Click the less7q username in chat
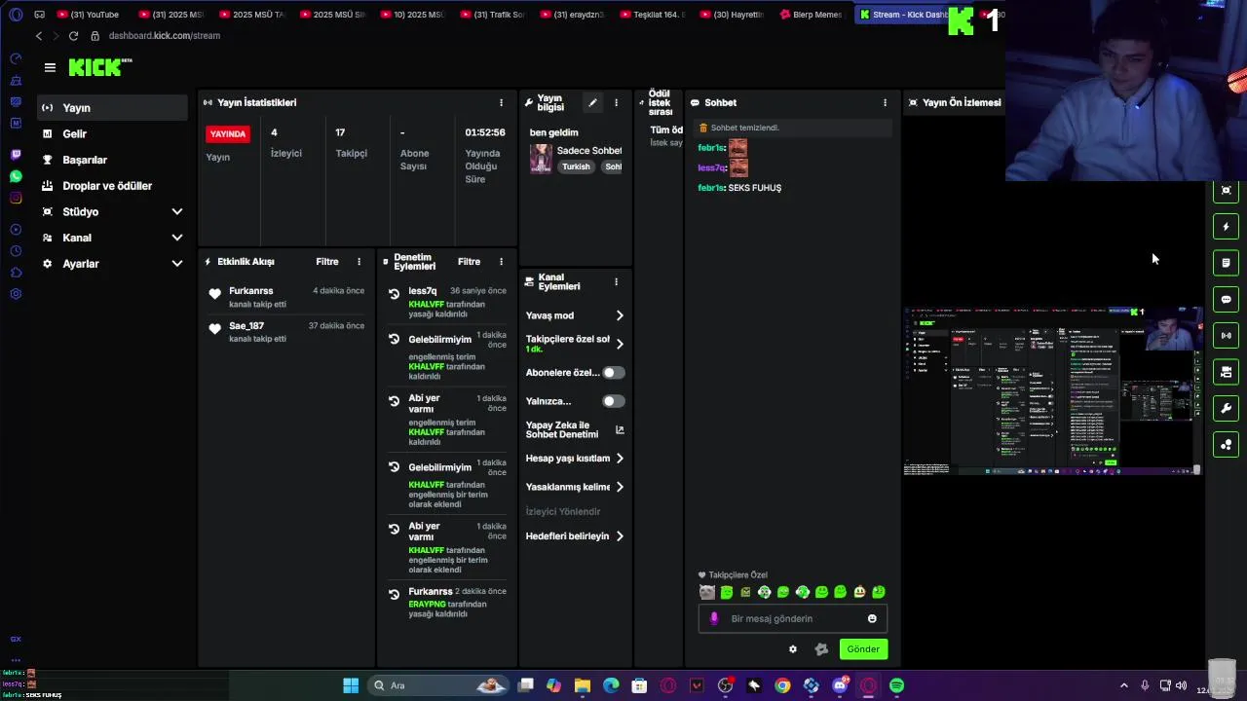Viewport: 1247px width, 701px height. pyautogui.click(x=712, y=168)
